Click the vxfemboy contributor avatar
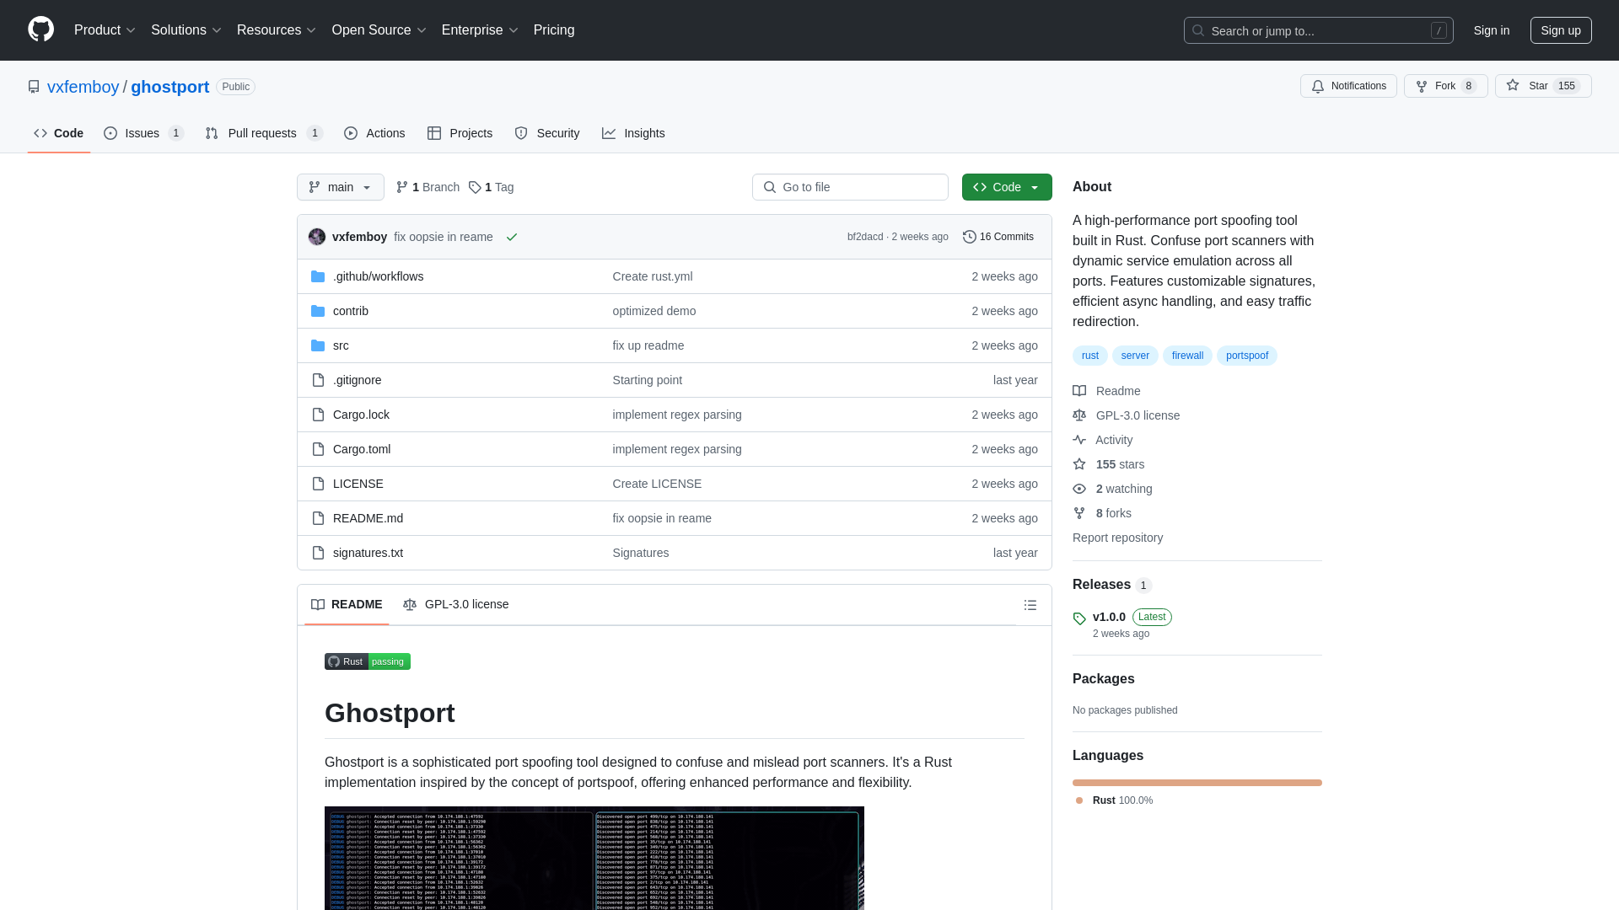The image size is (1619, 910). [x=317, y=236]
